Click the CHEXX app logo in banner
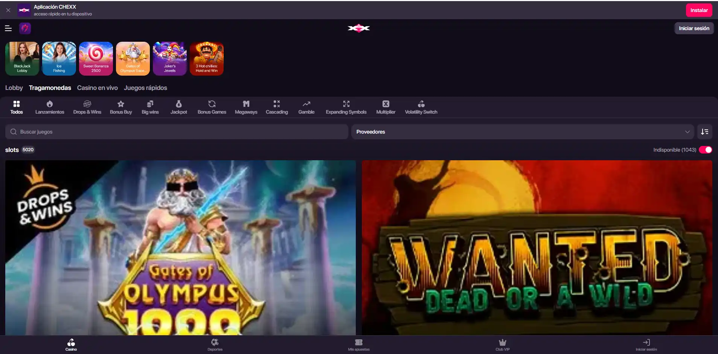Image resolution: width=718 pixels, height=354 pixels. point(24,10)
